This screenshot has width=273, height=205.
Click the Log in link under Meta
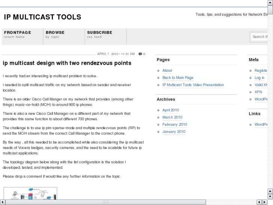[x=259, y=77]
